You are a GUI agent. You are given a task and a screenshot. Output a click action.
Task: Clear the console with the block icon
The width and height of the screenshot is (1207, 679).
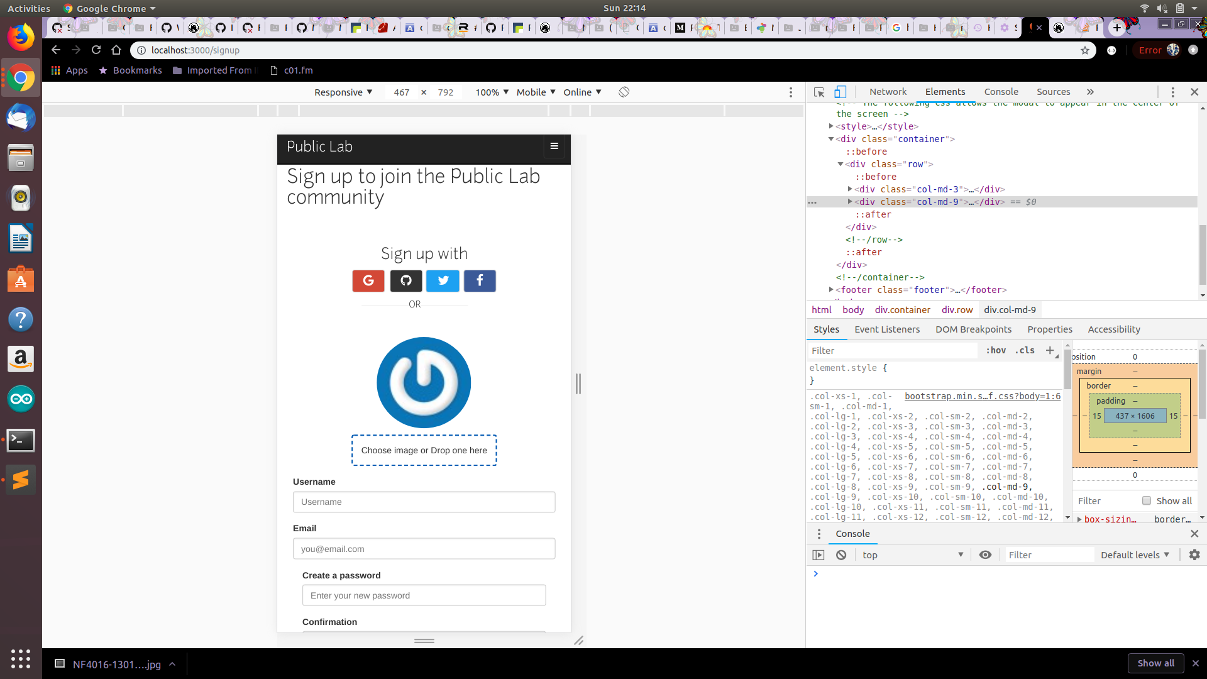841,555
